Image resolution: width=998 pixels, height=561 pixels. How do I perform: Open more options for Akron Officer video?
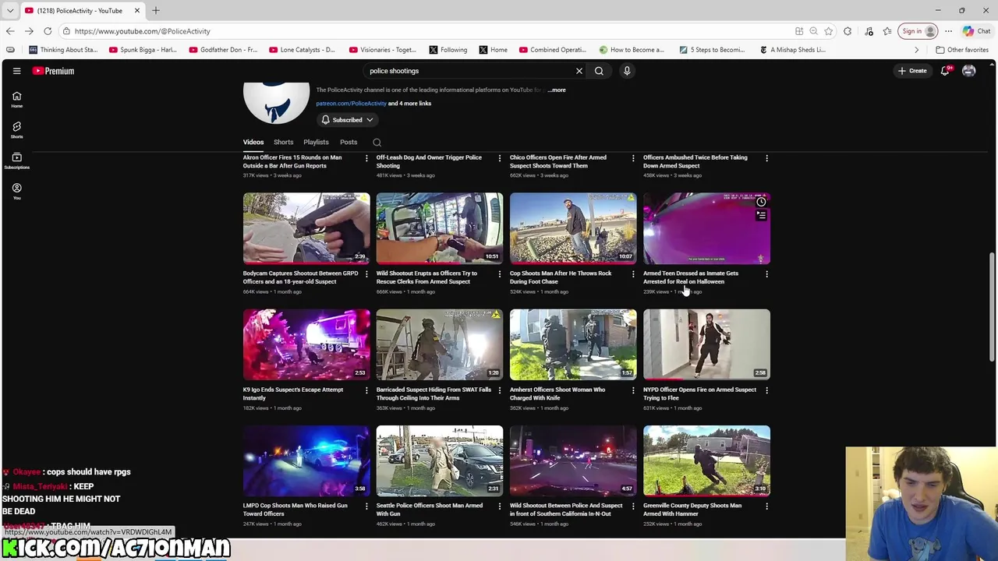[366, 158]
